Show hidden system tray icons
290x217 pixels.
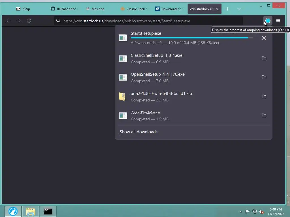(241, 212)
